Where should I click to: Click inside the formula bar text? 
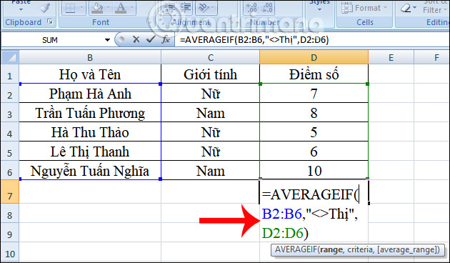click(x=254, y=40)
